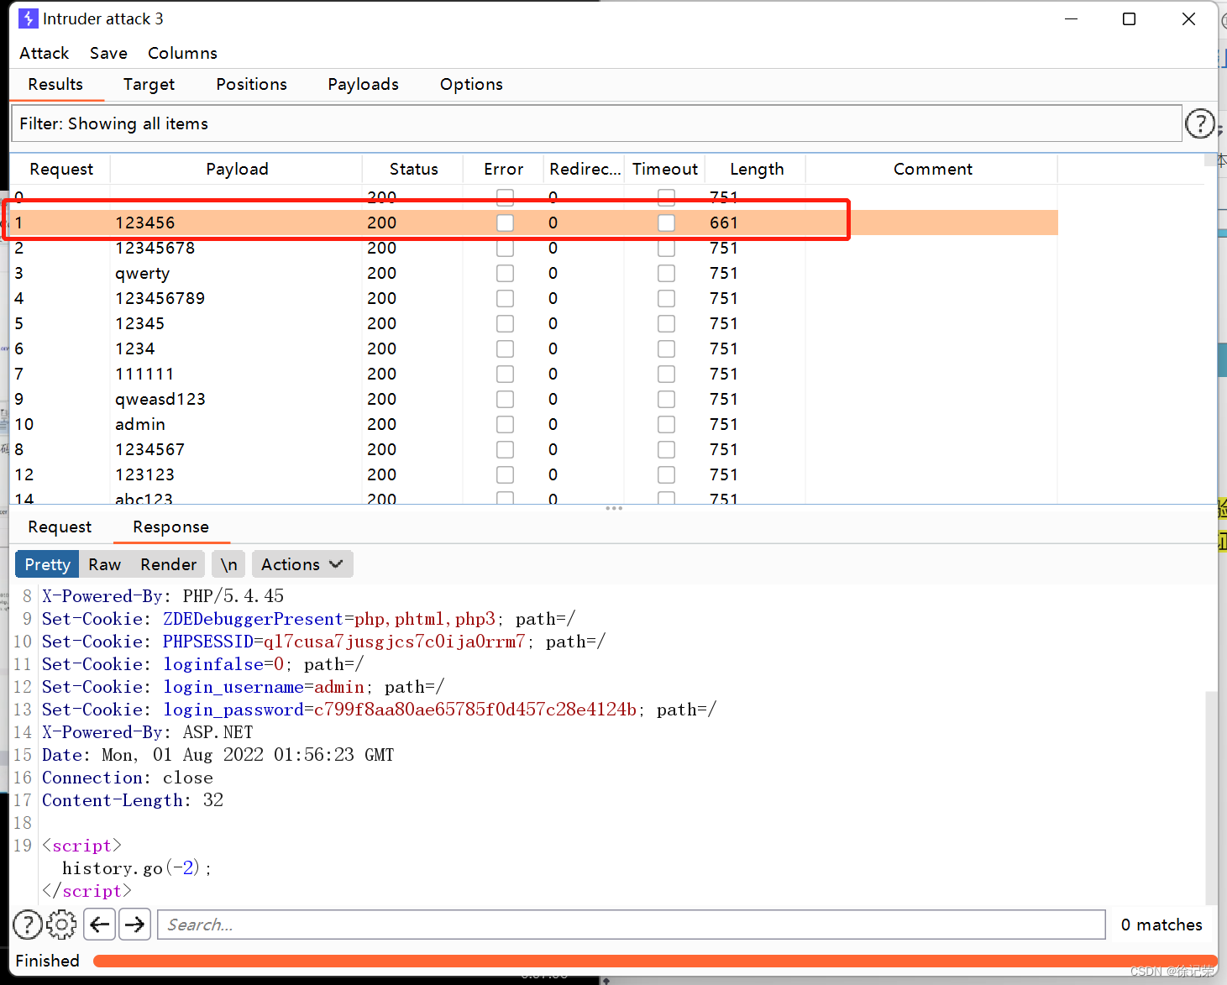Switch to the Options tab
The width and height of the screenshot is (1227, 985).
[x=471, y=84]
